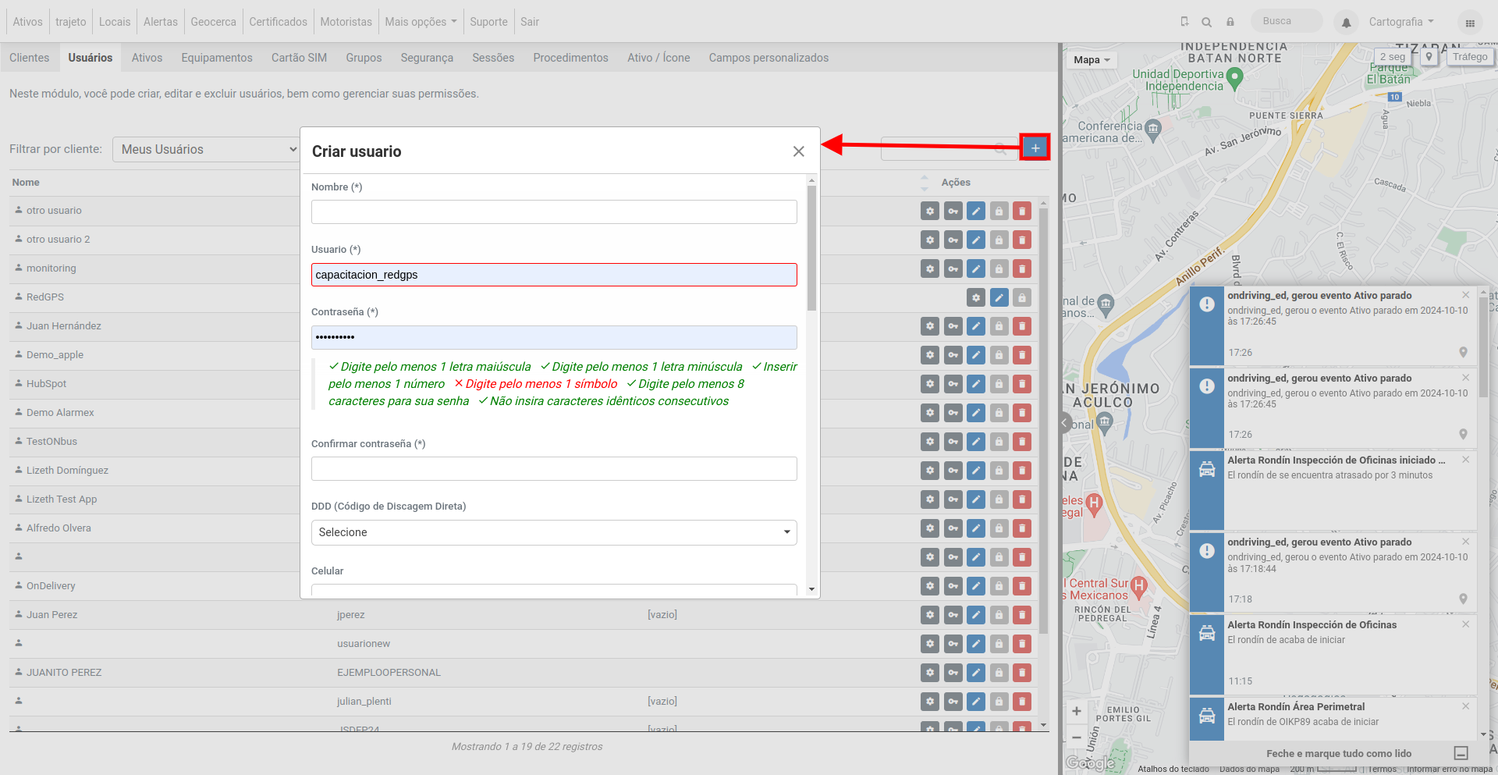Screen dimensions: 1498x775
Task: Close the Criar usuario dialog
Action: click(798, 151)
